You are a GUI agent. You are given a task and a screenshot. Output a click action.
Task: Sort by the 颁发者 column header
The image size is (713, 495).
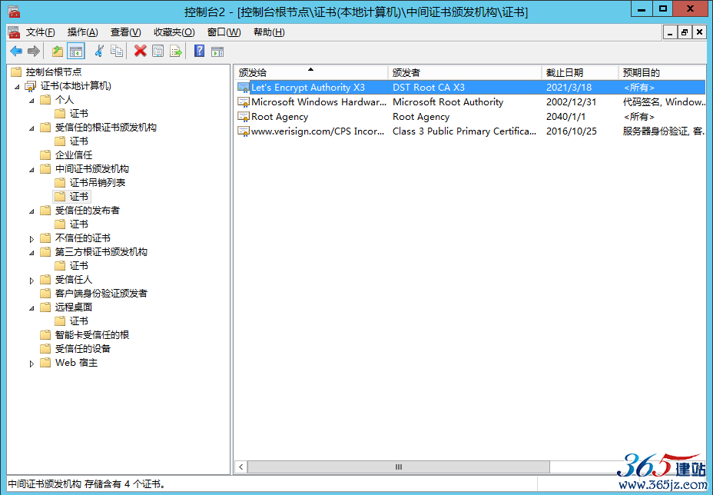tap(465, 72)
